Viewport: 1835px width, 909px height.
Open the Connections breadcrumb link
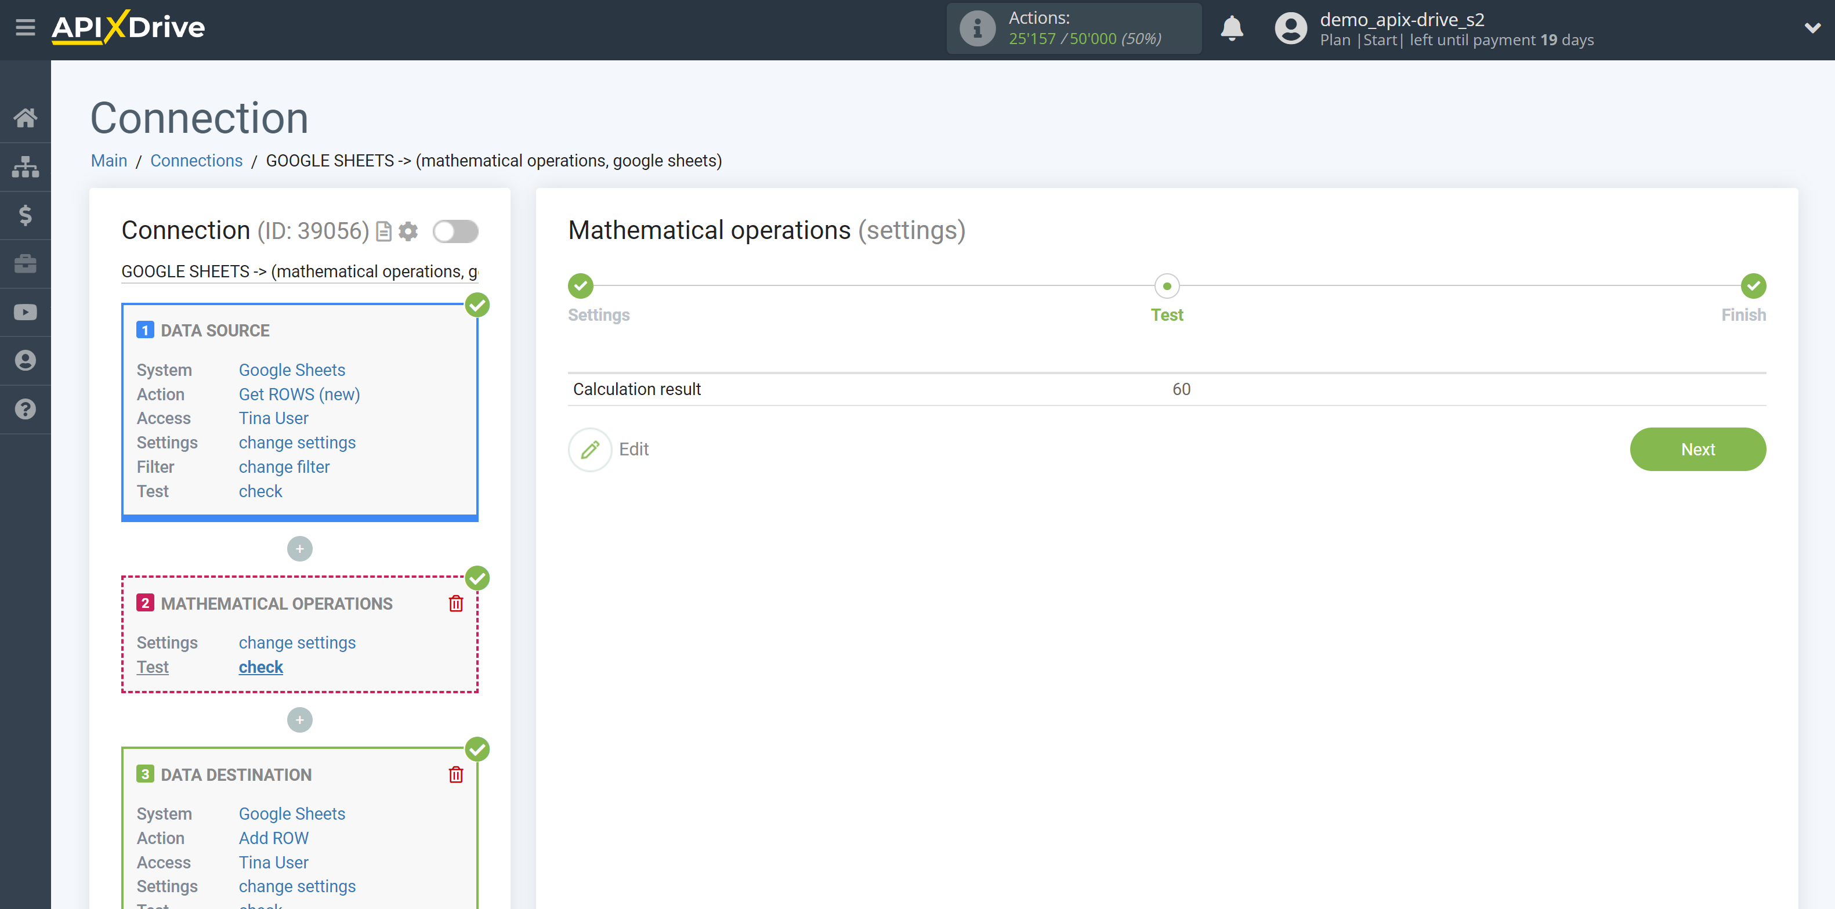pyautogui.click(x=196, y=160)
